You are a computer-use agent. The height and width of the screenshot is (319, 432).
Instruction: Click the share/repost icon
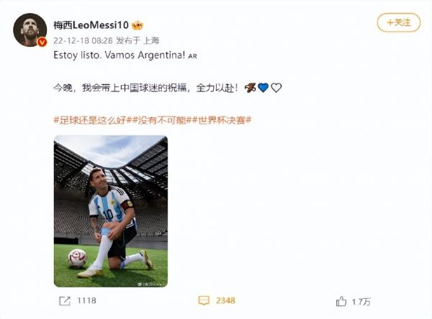coord(65,300)
